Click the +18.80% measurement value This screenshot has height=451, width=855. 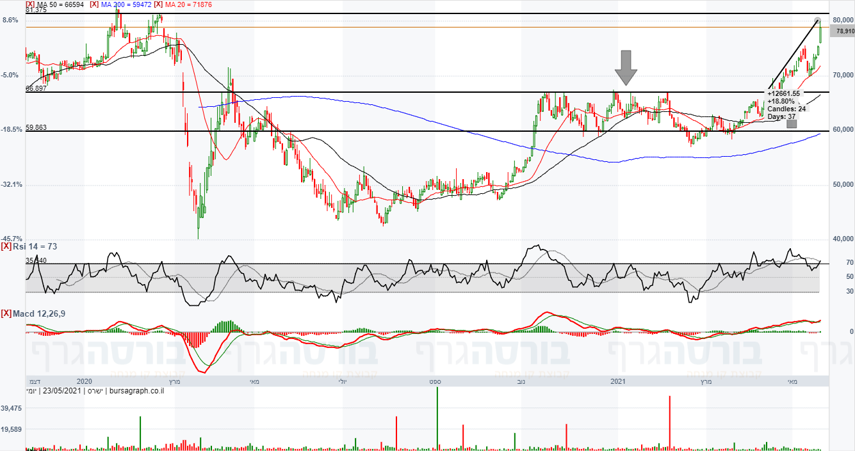(x=781, y=101)
